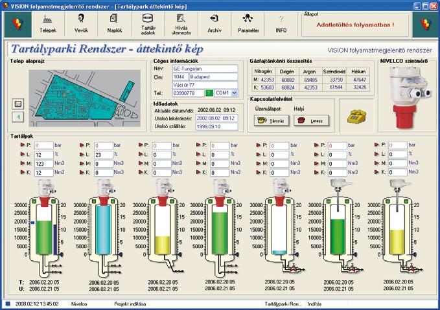
Task: Click the fourth tank with green fill
Action: (x=220, y=230)
